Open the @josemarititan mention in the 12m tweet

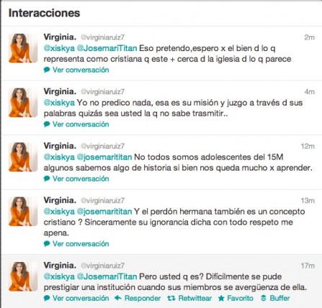pyautogui.click(x=104, y=157)
